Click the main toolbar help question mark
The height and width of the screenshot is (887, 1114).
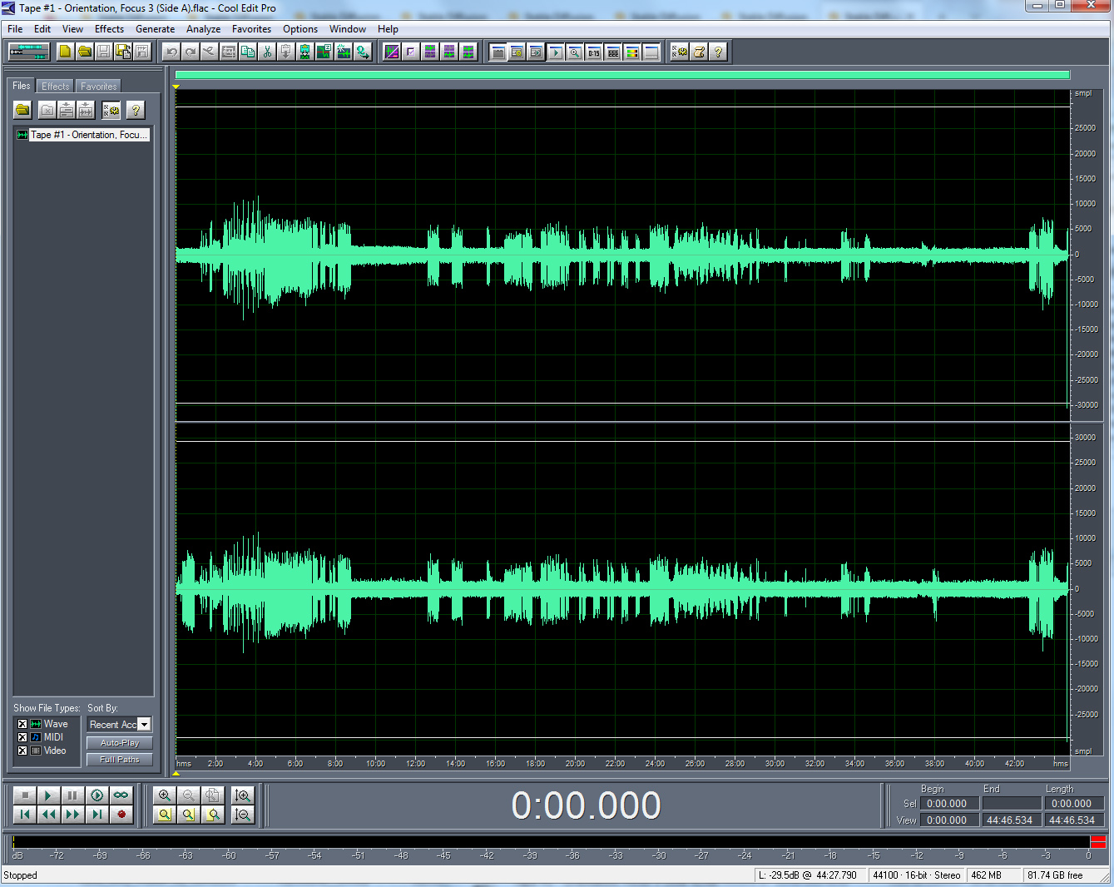tap(719, 52)
